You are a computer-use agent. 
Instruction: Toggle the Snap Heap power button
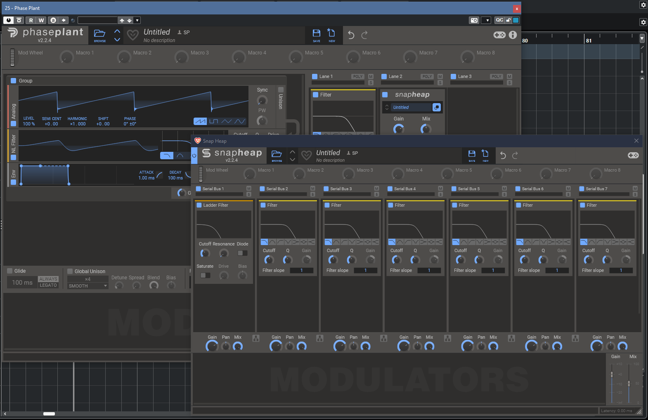(194, 156)
